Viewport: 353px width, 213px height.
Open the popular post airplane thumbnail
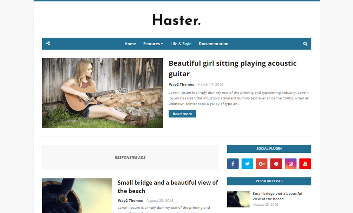(238, 199)
